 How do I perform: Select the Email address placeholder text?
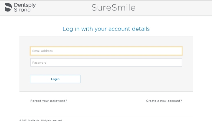click(x=42, y=51)
